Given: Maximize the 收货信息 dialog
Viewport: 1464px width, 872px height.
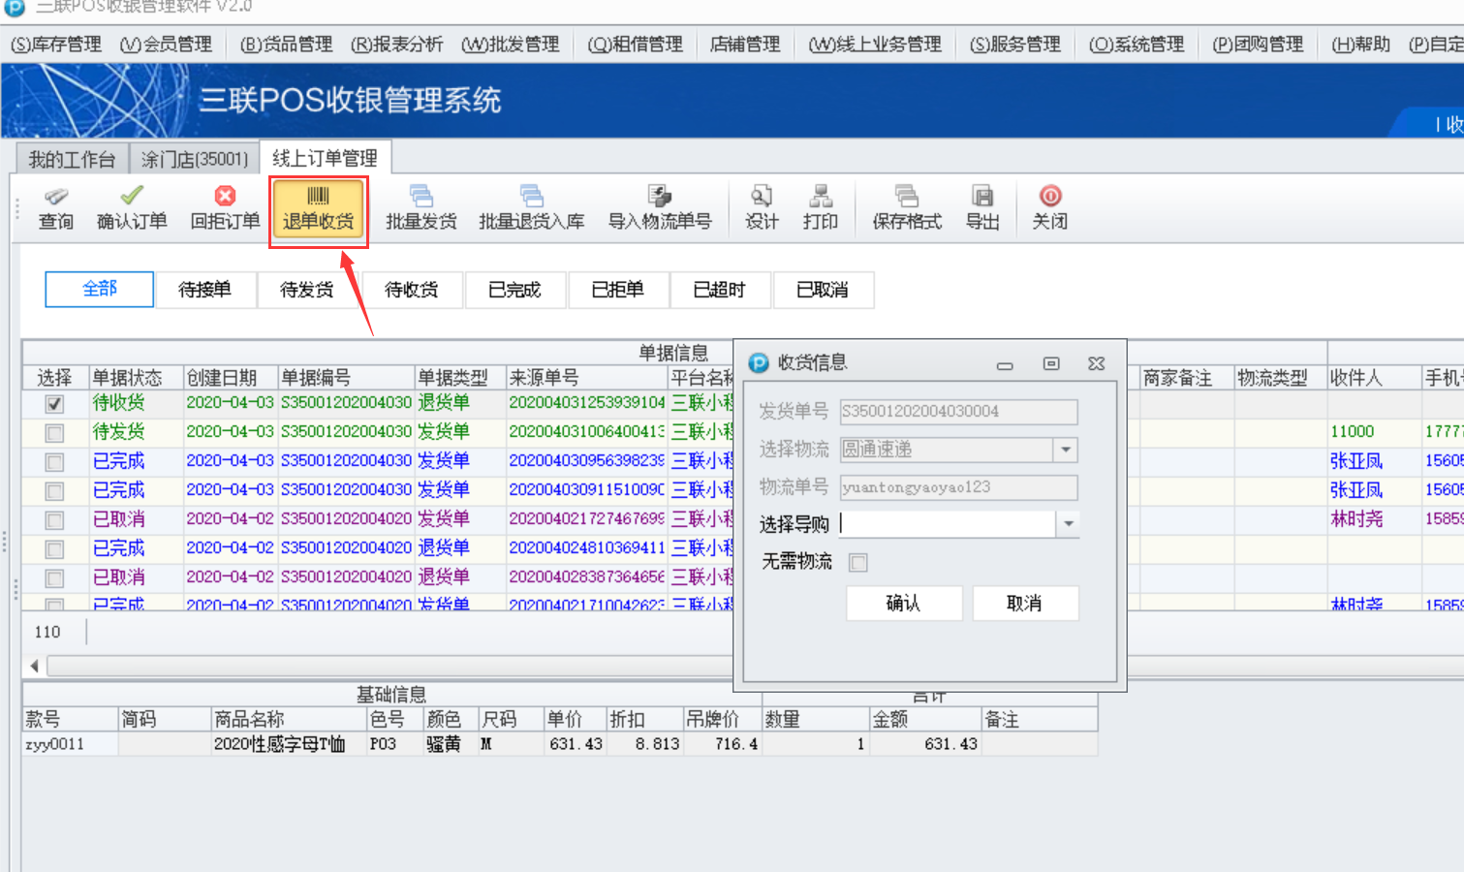Looking at the screenshot, I should (x=1051, y=363).
